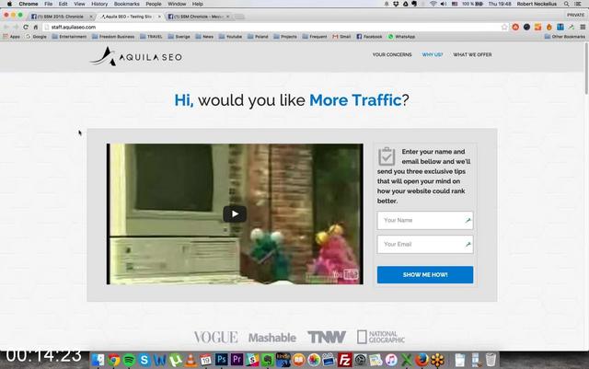589x369 pixels.
Task: Open the WHAT WE OFFER nav link
Action: pos(472,54)
